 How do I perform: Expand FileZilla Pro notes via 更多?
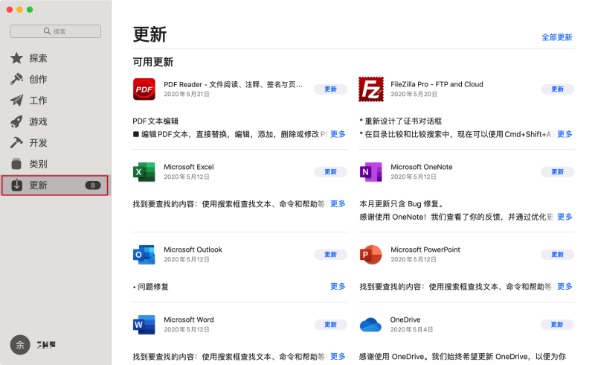pyautogui.click(x=565, y=134)
